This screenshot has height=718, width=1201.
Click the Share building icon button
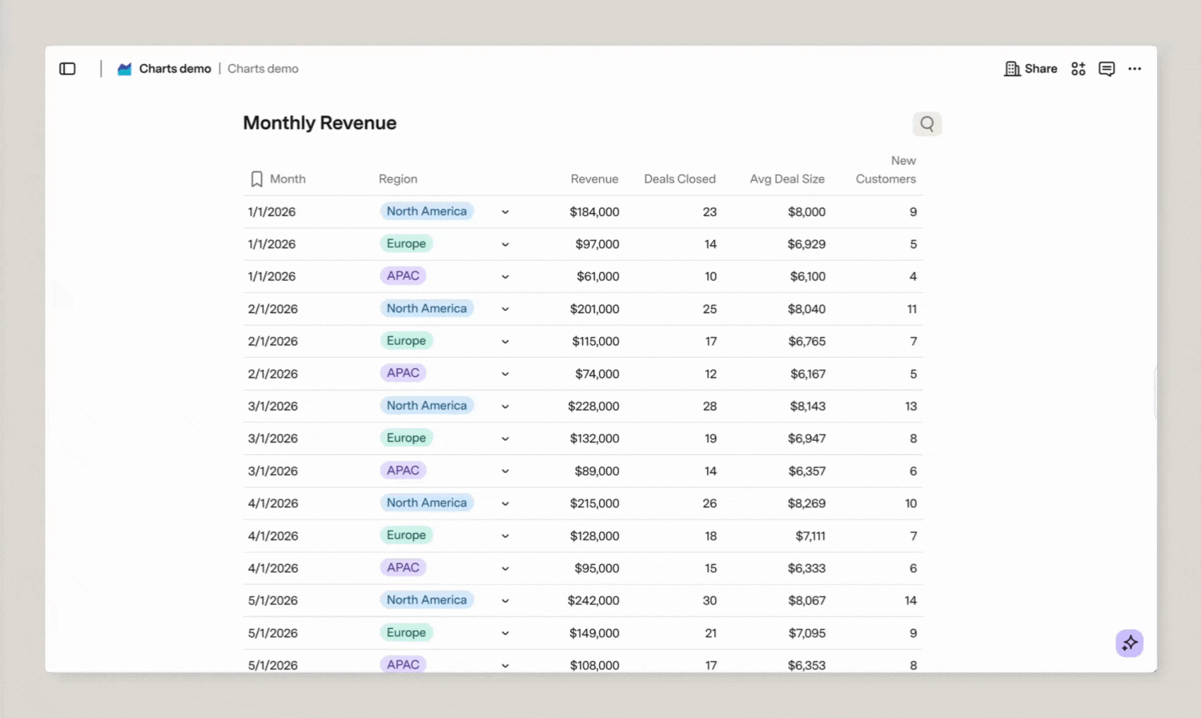[x=1031, y=68]
